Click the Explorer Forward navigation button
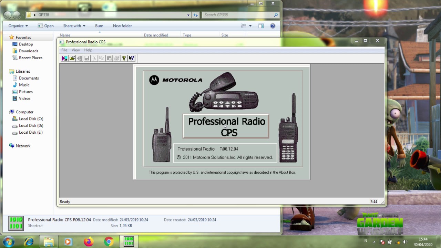Image resolution: width=441 pixels, height=248 pixels. (x=17, y=15)
